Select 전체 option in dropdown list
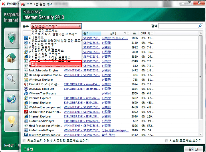This screenshot has height=152, width=206. (x=56, y=64)
